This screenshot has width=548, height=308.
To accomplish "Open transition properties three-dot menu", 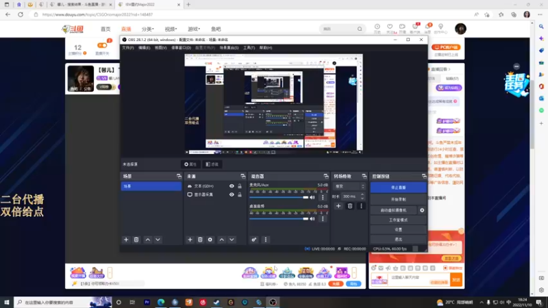I will coord(362,206).
